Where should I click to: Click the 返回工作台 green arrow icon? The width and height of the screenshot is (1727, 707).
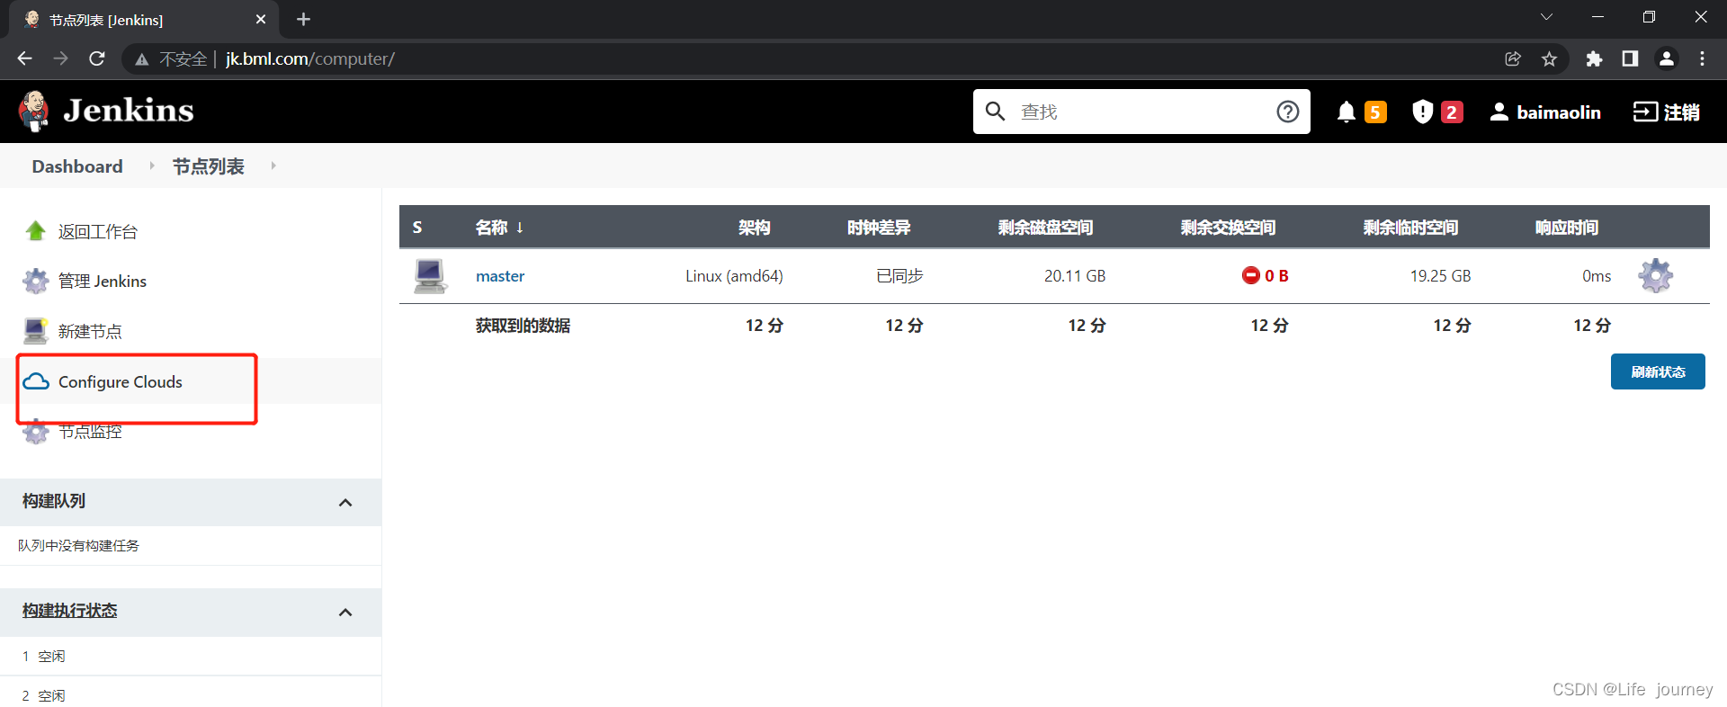[35, 231]
